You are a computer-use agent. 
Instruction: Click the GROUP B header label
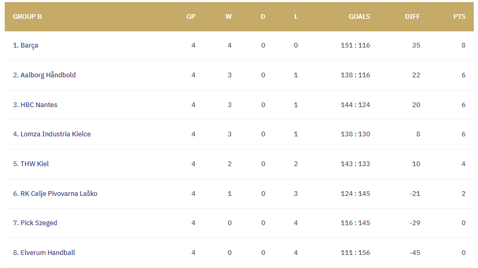click(27, 17)
